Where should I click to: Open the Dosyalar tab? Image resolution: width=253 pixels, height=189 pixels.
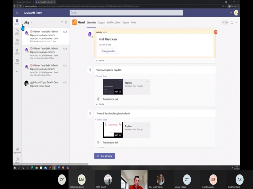pyautogui.click(x=101, y=22)
